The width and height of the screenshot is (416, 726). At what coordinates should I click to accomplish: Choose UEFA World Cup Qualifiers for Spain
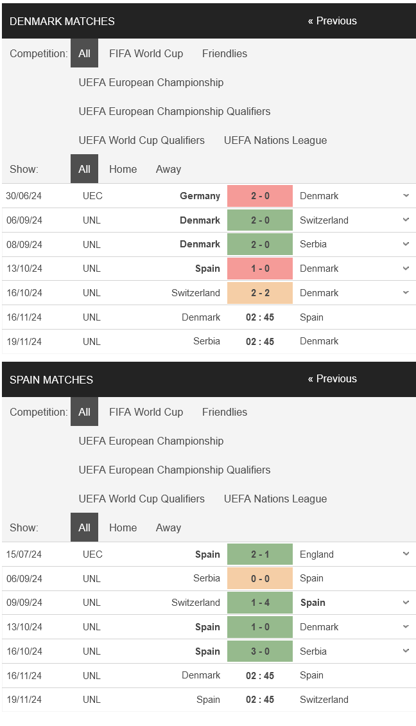click(x=142, y=499)
